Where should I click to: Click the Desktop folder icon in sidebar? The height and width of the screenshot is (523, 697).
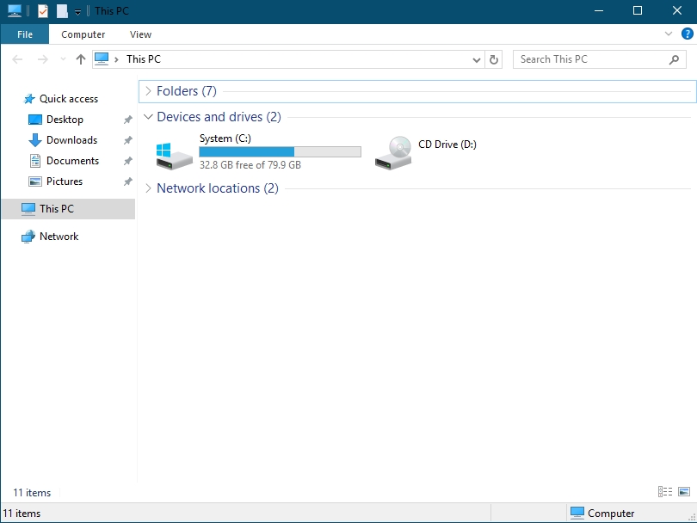pyautogui.click(x=35, y=120)
